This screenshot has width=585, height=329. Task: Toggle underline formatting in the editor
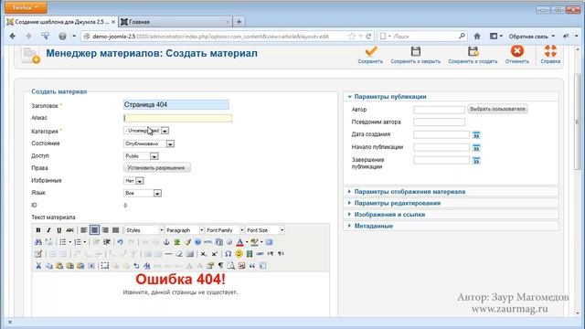pos(58,230)
